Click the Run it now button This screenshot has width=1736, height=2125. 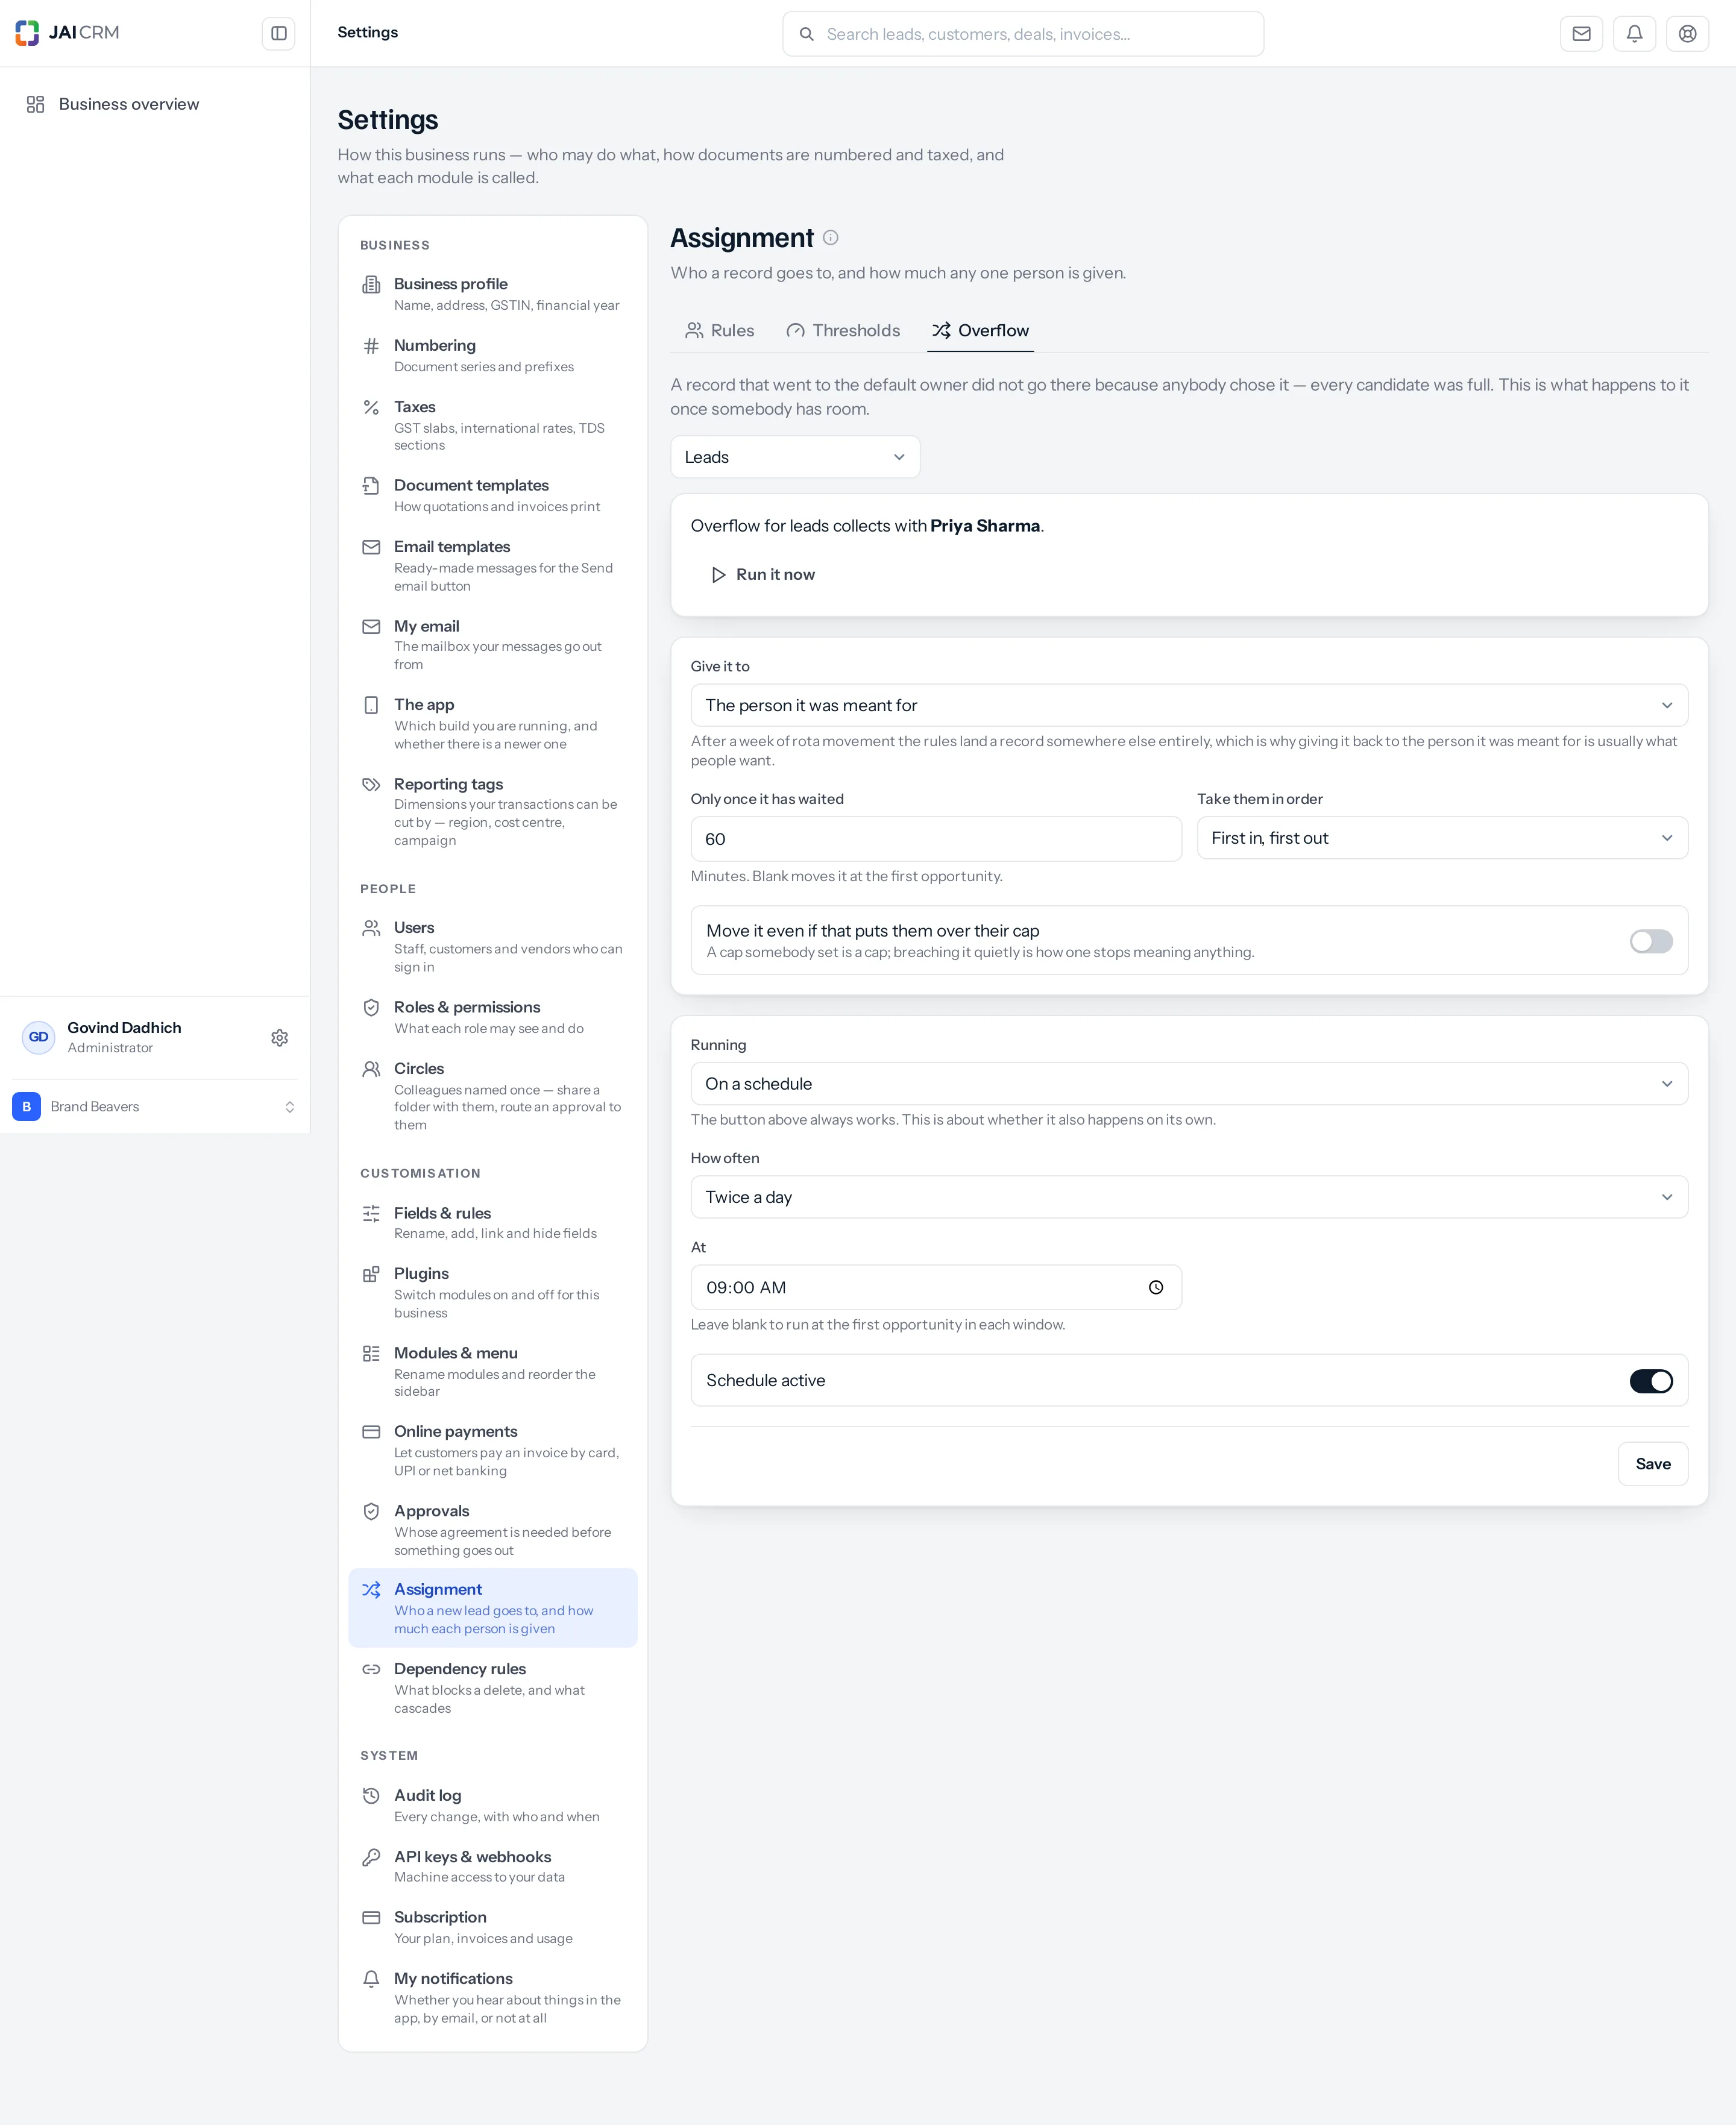[x=763, y=575]
